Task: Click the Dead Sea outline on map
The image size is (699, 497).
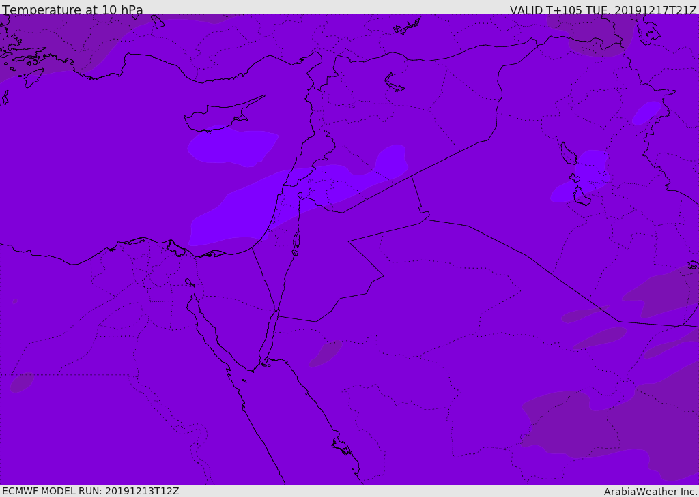Action: 296,243
